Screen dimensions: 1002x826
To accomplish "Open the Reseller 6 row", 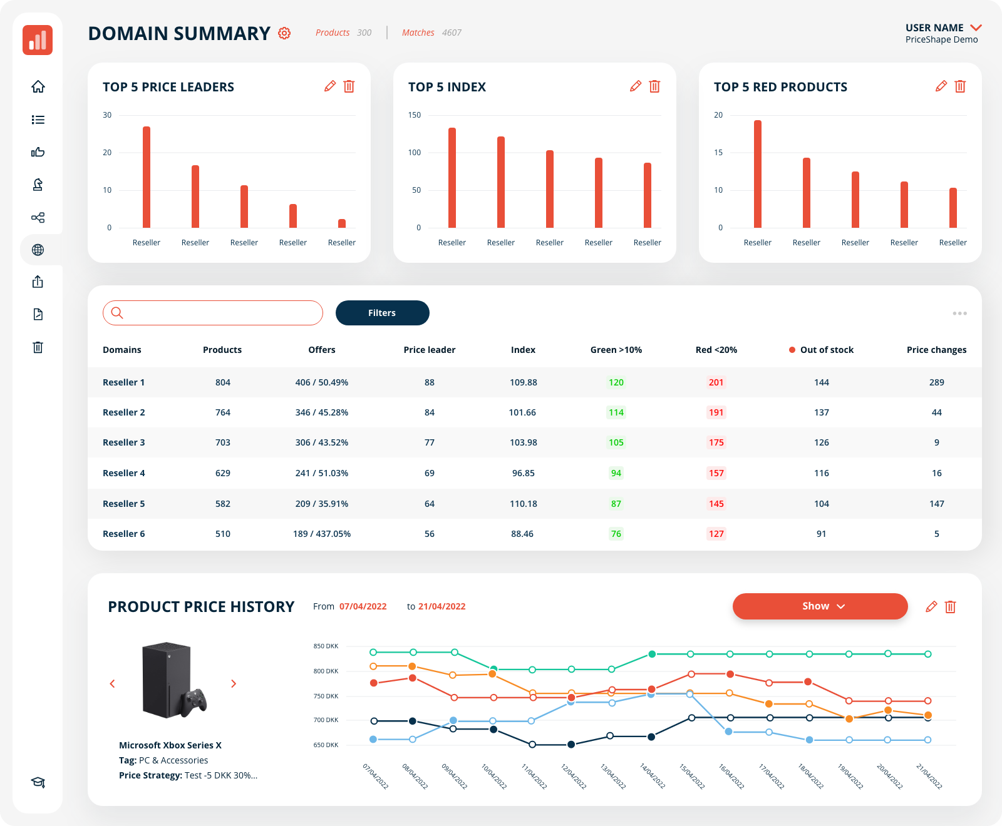I will point(535,534).
